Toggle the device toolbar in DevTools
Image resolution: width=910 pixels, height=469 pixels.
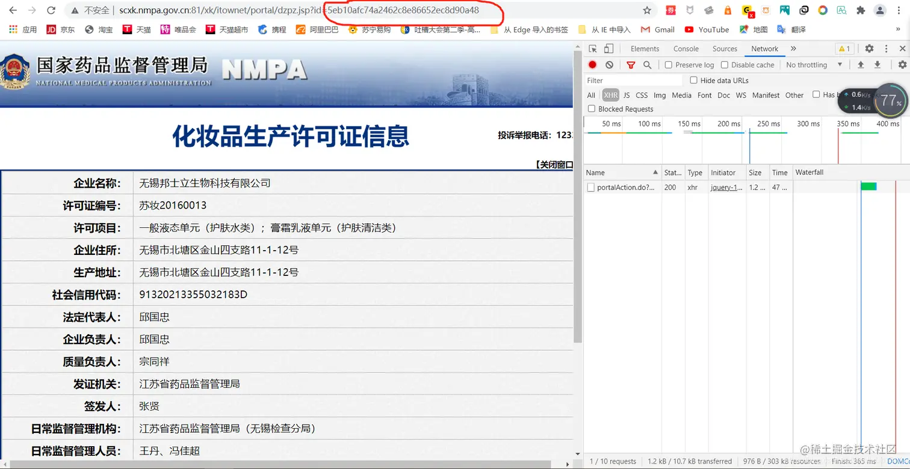(608, 49)
